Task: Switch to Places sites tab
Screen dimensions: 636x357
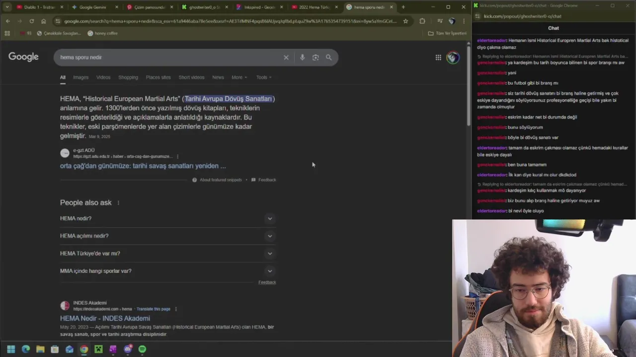Action: [158, 77]
